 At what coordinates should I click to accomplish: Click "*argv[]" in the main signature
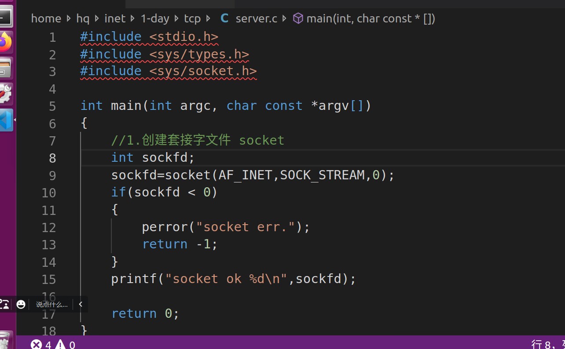338,106
